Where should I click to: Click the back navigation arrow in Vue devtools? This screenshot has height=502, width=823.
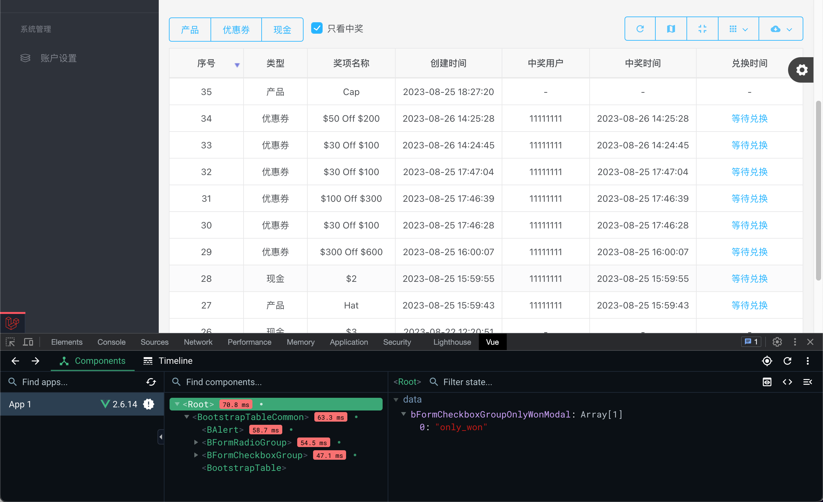[x=15, y=361]
